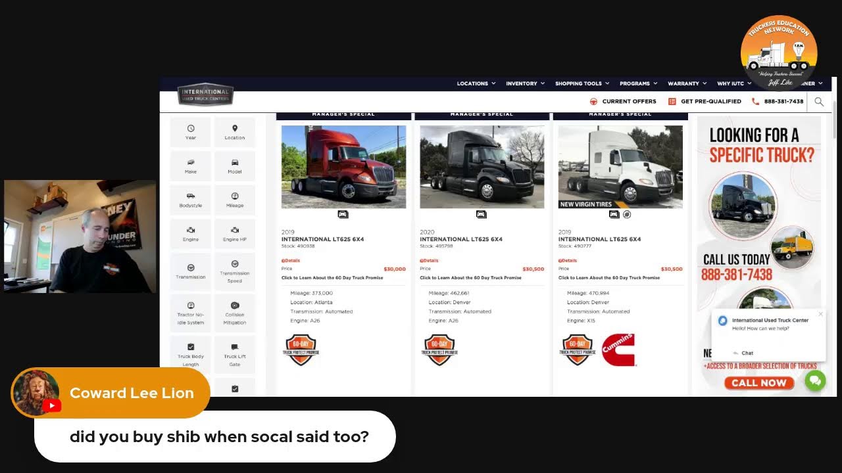The image size is (842, 473).
Task: Open the white 2019 LT625 truck photo
Action: pos(620,167)
